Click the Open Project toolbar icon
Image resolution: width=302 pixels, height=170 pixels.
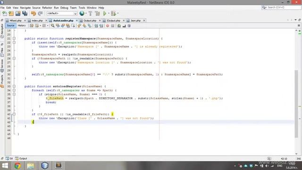18,13
